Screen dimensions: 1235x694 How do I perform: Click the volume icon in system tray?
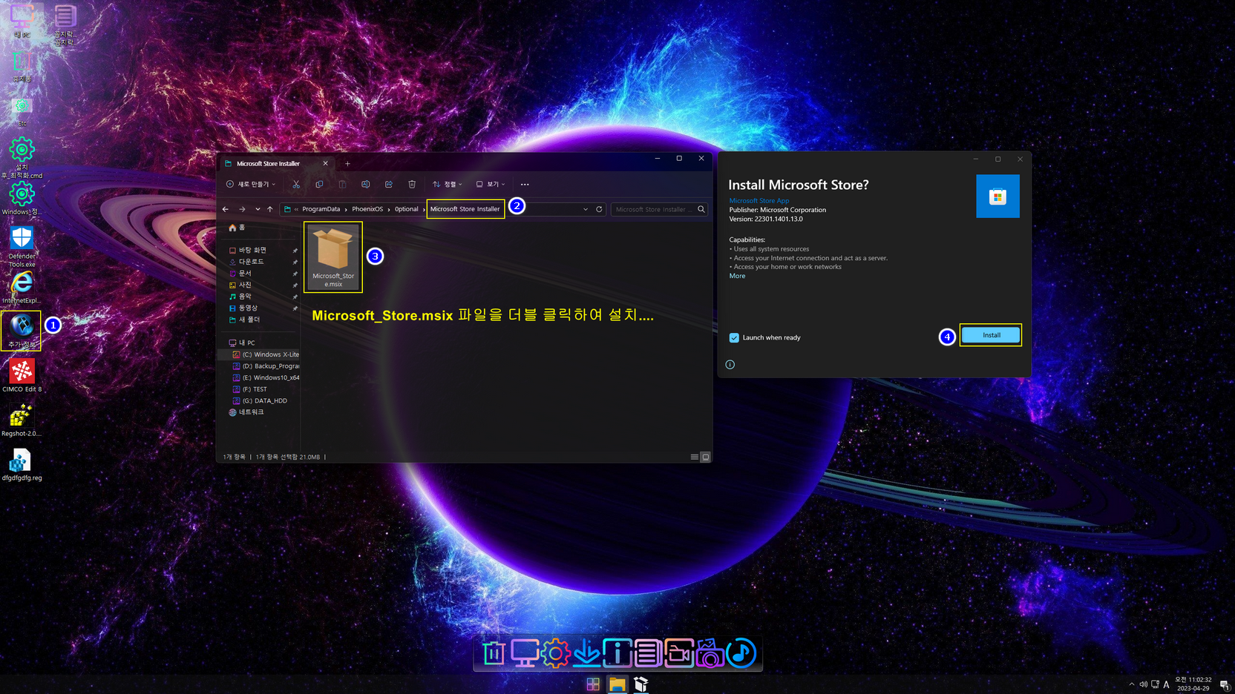(1143, 684)
